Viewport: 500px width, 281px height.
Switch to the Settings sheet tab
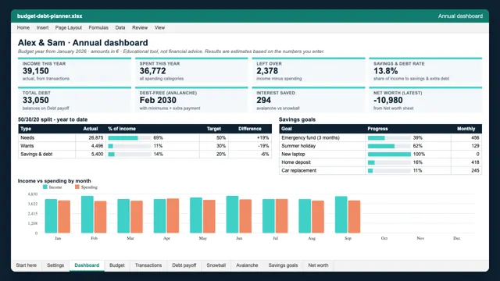(55, 265)
